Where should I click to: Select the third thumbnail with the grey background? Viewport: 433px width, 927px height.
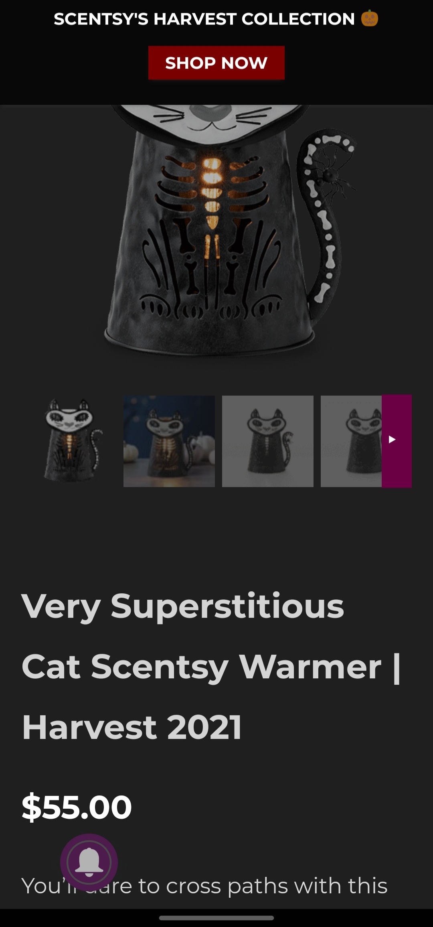coord(268,441)
